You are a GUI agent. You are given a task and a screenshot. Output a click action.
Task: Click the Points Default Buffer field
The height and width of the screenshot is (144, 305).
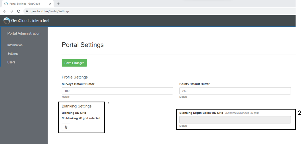[x=235, y=91]
